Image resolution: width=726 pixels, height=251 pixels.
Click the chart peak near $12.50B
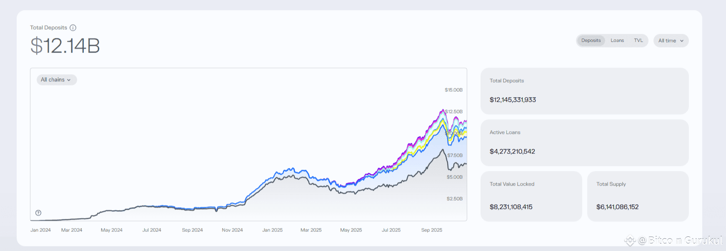point(443,110)
